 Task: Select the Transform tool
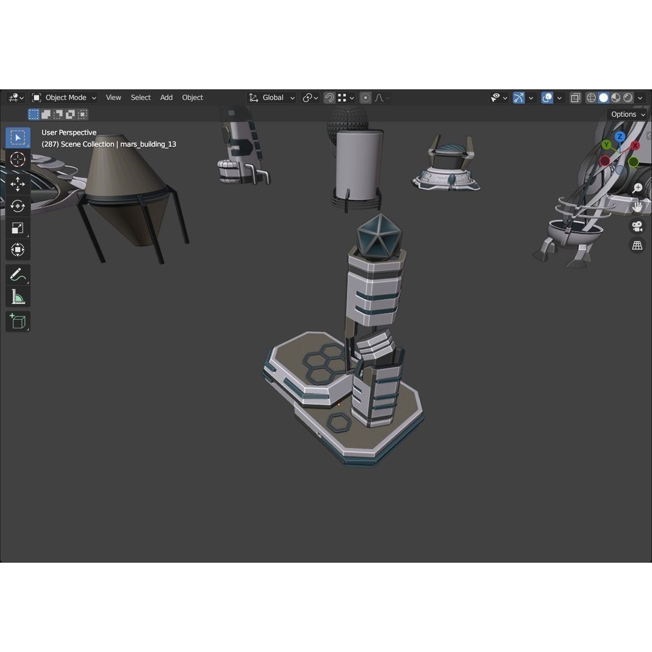click(18, 249)
